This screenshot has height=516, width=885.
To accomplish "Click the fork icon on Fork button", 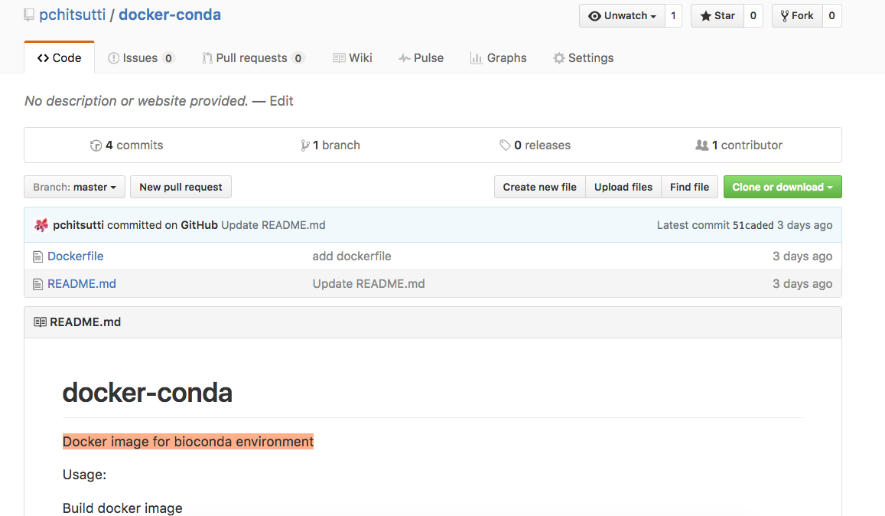I will click(785, 16).
